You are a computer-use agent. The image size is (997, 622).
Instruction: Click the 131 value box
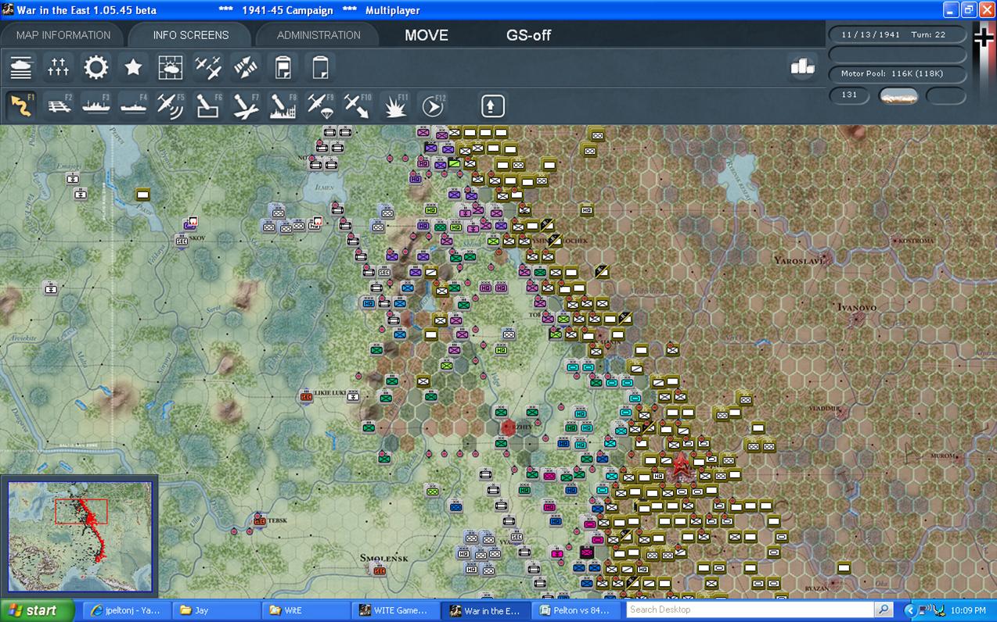[850, 95]
